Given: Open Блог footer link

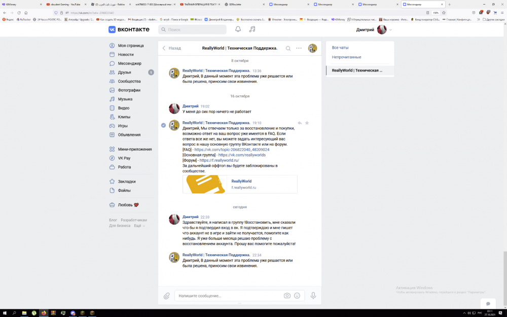Looking at the screenshot, I should [x=113, y=220].
